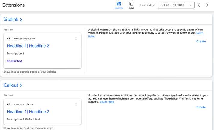Screen dimensions: 214x130
Task: Click www.example.com in the Sitelink preview
Action: [24, 39]
